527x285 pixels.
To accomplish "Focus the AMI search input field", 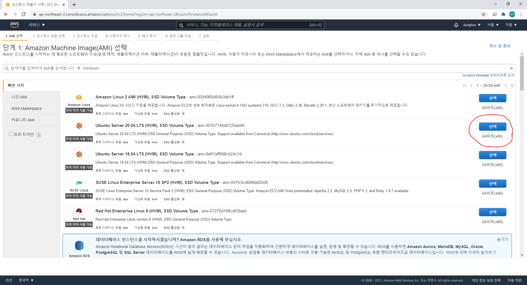I will [259, 68].
